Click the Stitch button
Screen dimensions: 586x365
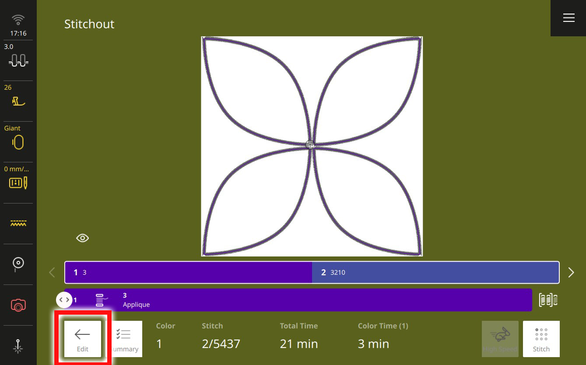[x=541, y=339]
